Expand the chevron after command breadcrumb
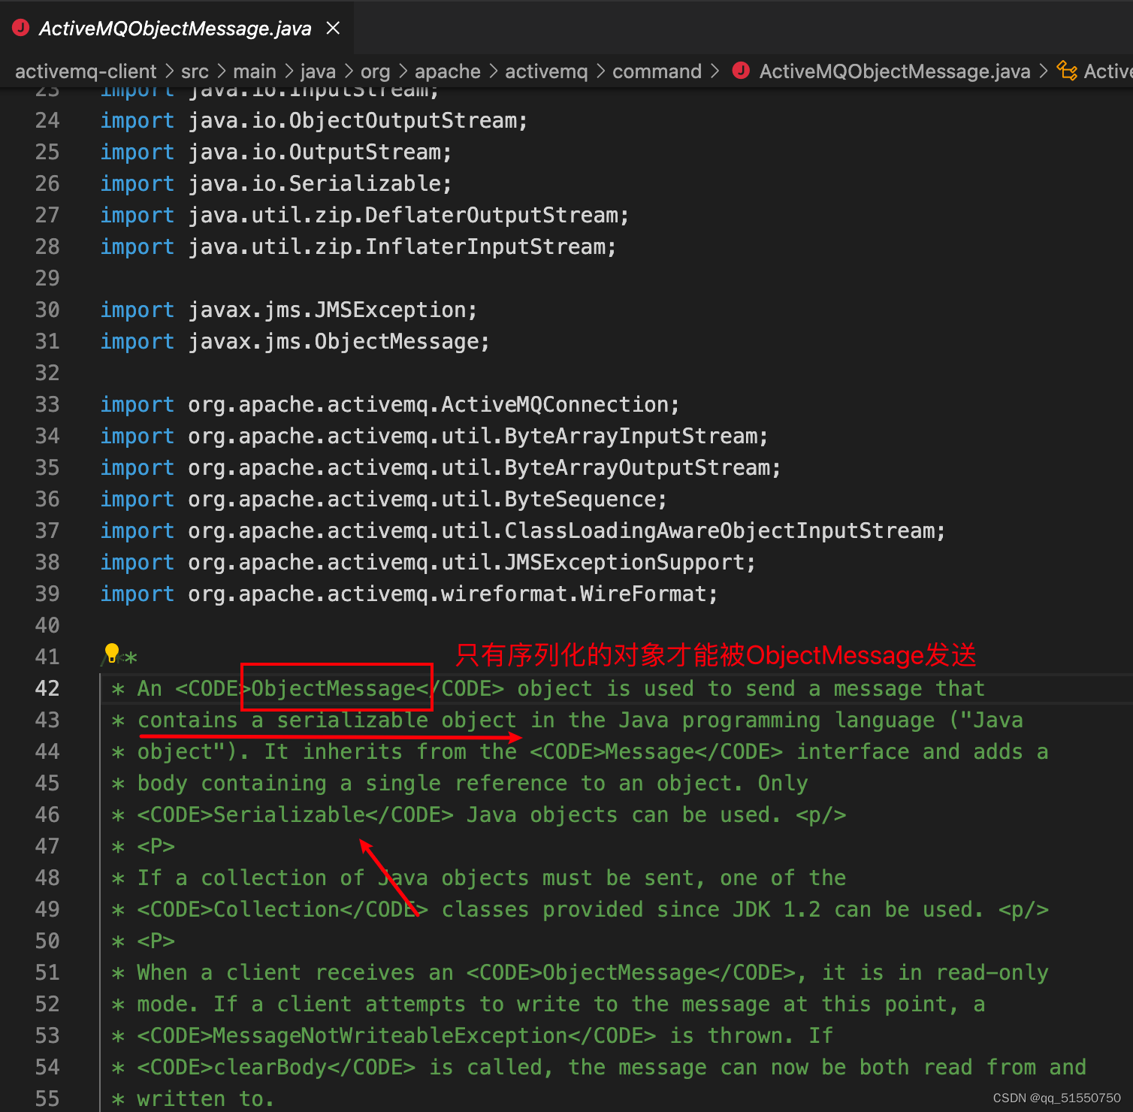 tap(715, 71)
